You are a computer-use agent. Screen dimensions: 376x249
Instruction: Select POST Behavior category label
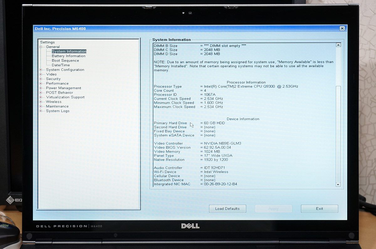(60, 93)
